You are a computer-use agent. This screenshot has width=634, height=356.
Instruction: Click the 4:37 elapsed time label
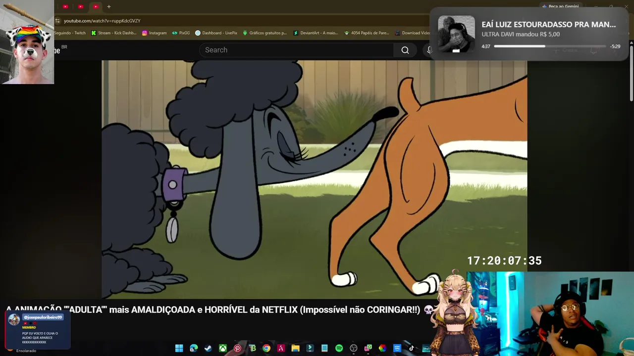486,46
